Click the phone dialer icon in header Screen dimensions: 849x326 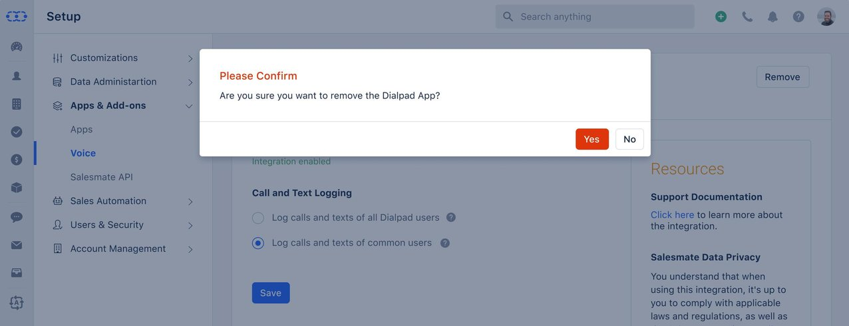click(747, 17)
